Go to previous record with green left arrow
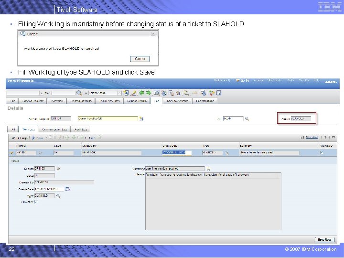The width and height of the screenshot is (344, 258). coord(141,93)
